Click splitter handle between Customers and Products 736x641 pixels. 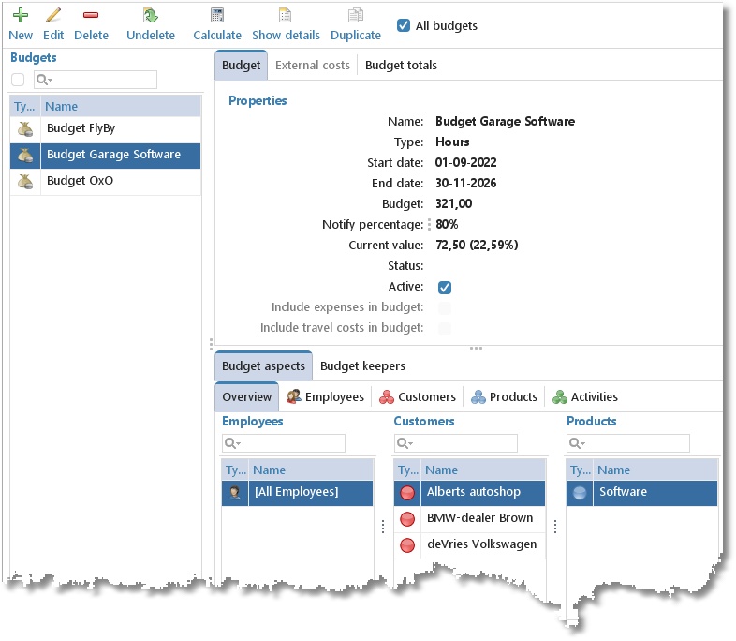(x=555, y=527)
